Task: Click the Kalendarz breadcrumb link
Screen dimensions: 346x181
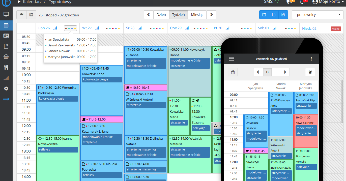Action: tap(33, 2)
